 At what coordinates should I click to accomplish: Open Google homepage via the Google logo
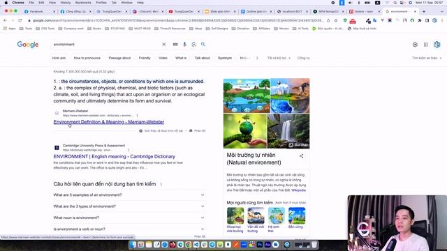28,45
